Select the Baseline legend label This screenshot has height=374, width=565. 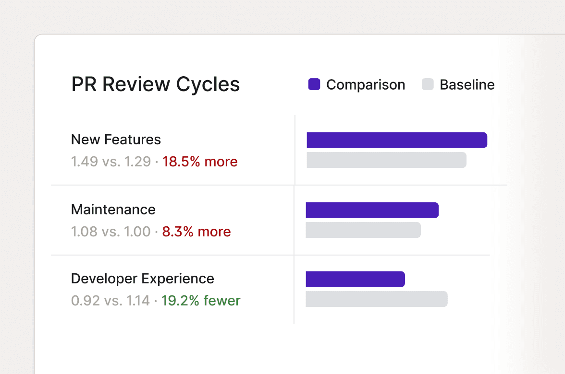[467, 85]
